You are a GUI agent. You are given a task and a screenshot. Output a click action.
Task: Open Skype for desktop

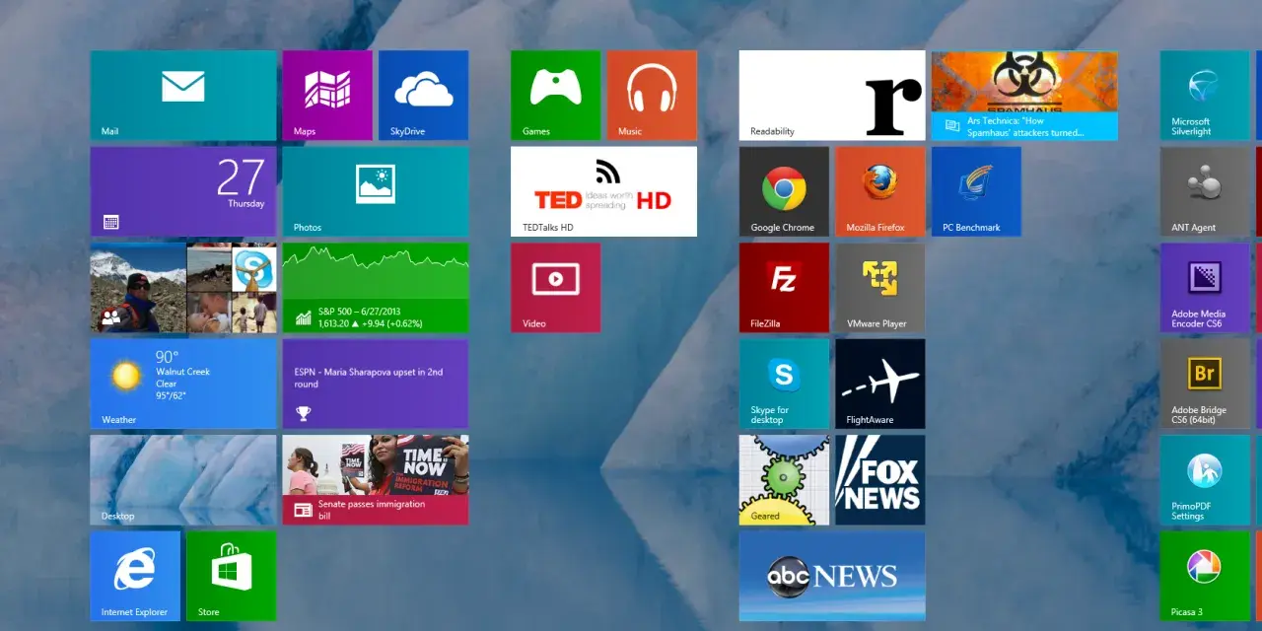[784, 385]
